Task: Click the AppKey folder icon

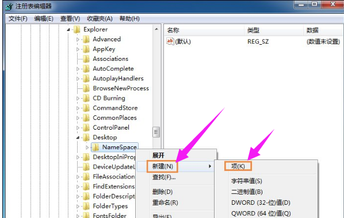Action: pyautogui.click(x=86, y=49)
